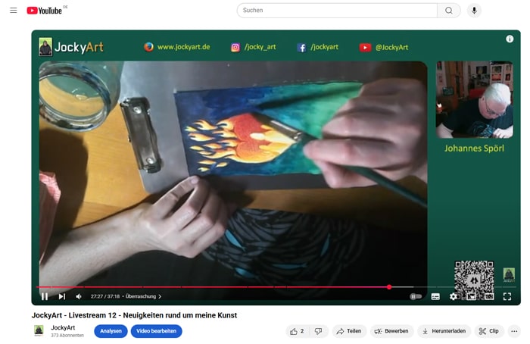Enter fullscreen mode

click(x=507, y=296)
